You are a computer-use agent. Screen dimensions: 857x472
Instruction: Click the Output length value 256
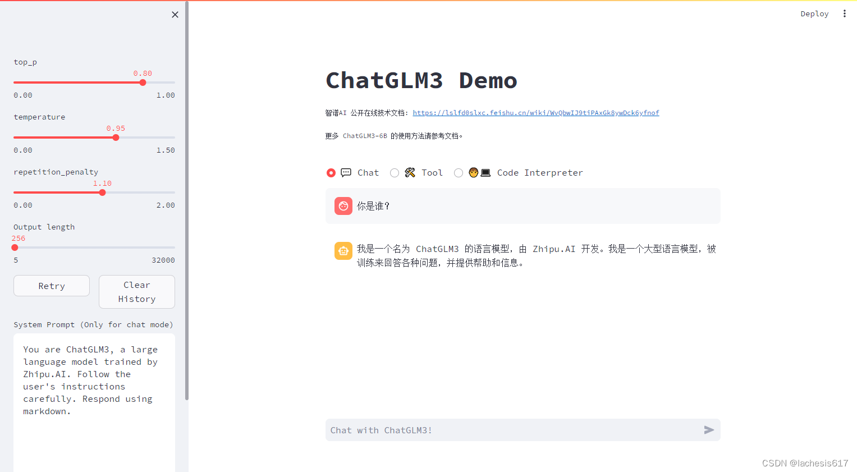coord(19,239)
